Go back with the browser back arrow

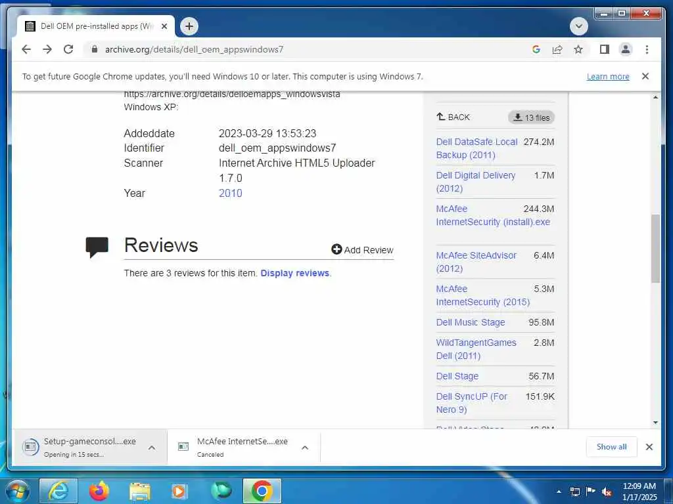26,49
